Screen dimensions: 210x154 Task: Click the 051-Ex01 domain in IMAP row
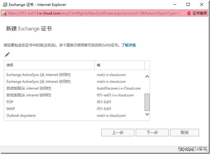click(104, 109)
